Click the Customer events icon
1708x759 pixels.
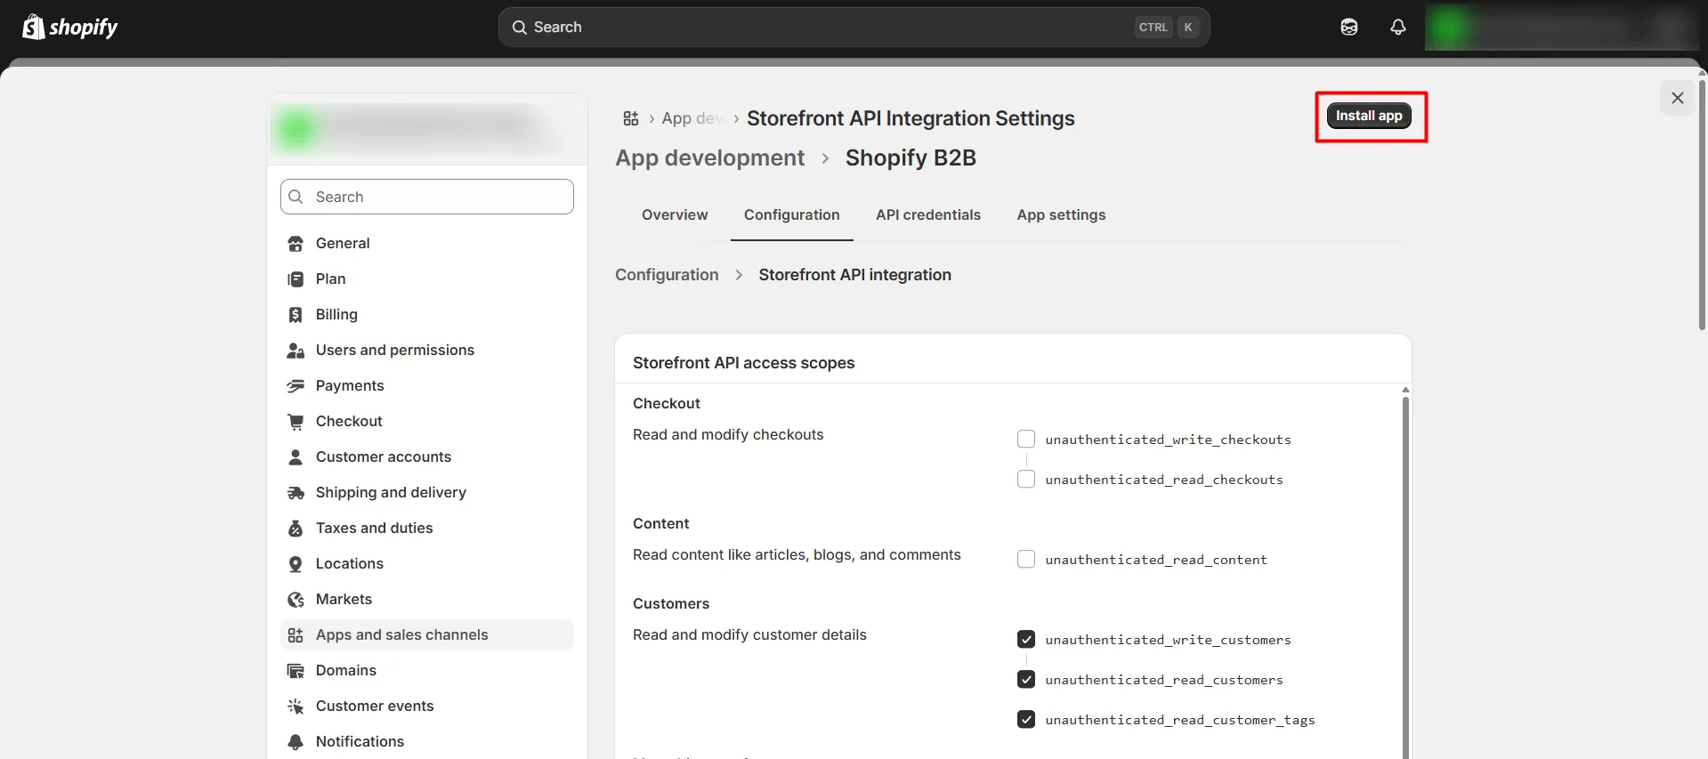[295, 707]
